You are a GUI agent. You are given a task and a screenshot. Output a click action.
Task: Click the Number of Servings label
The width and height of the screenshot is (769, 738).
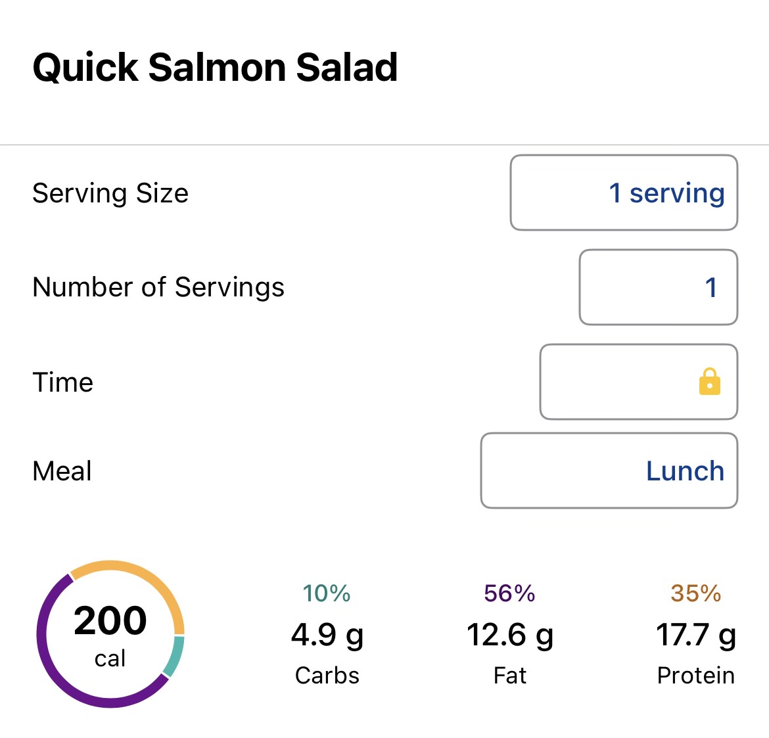pos(158,287)
